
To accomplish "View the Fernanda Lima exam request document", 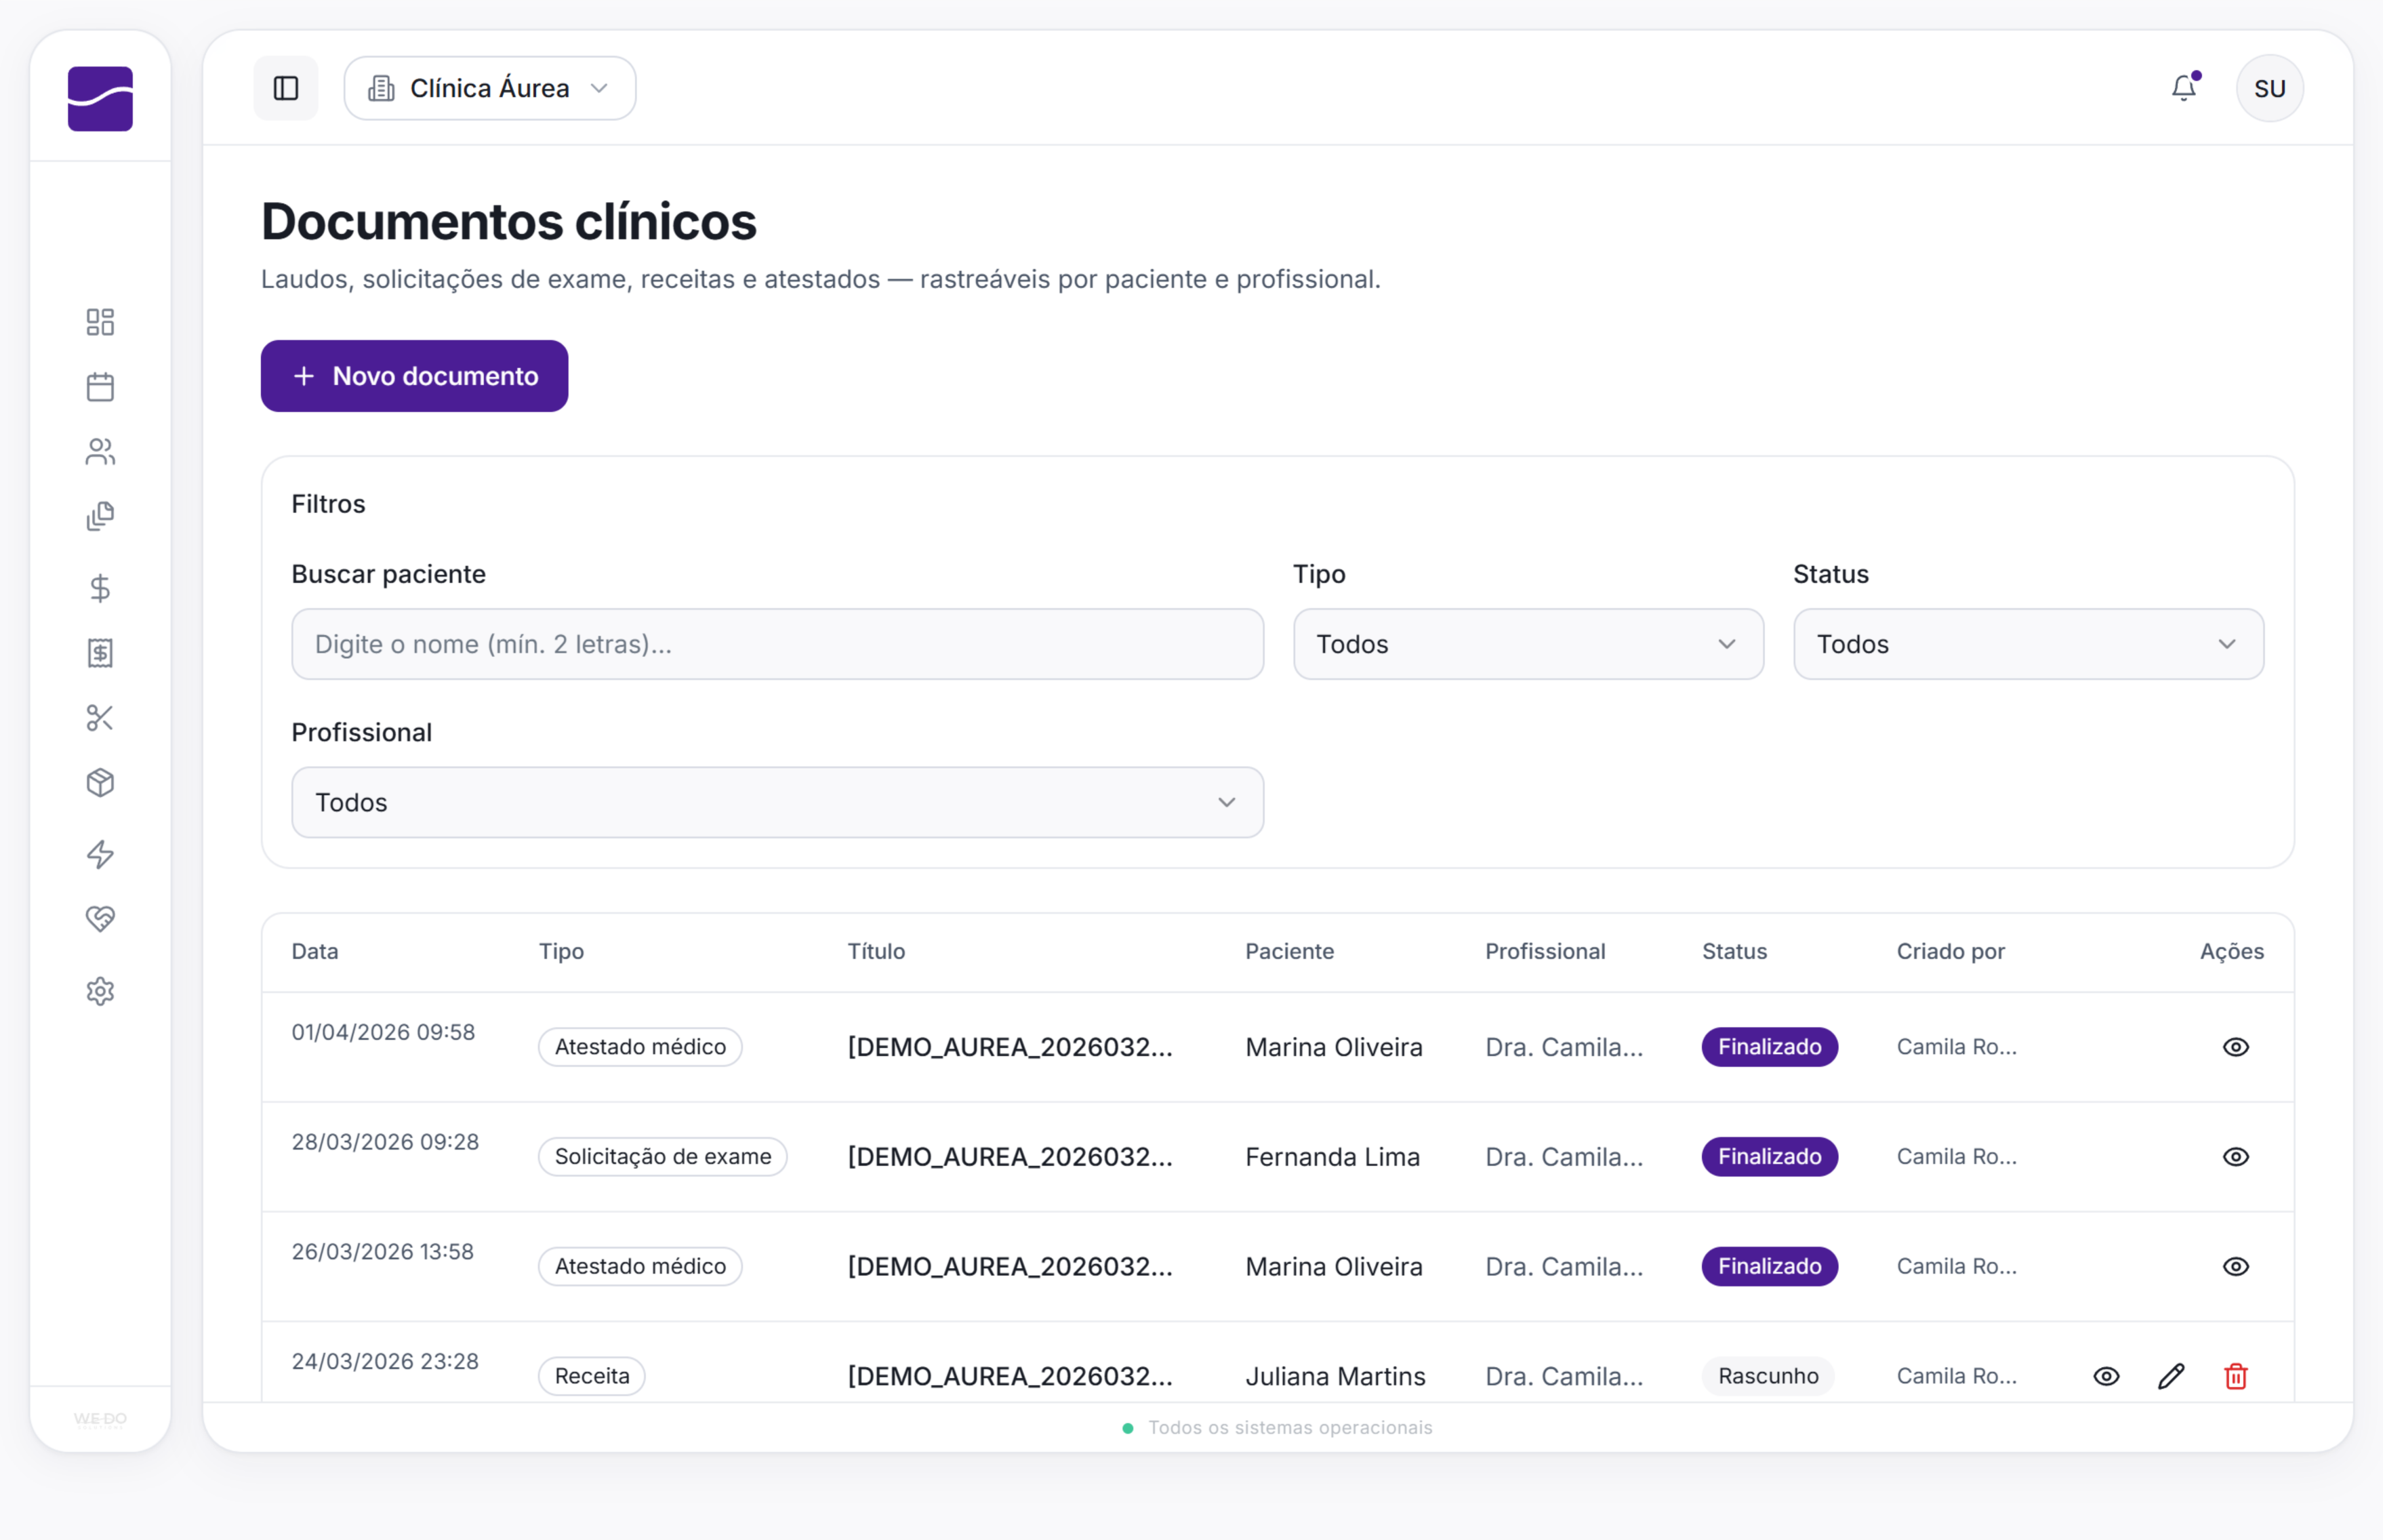I will [x=2235, y=1157].
